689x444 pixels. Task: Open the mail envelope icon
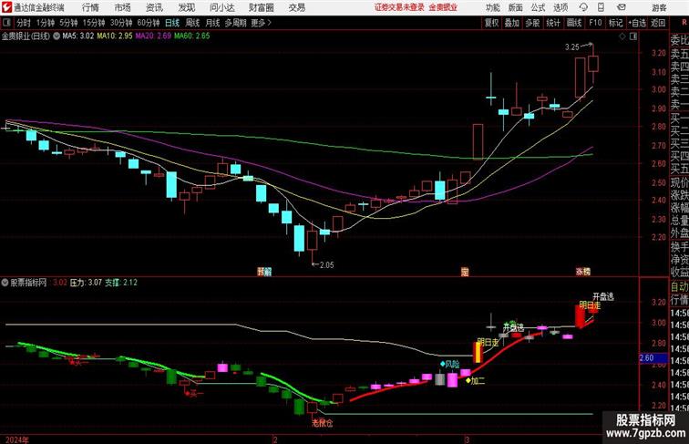[x=622, y=7]
